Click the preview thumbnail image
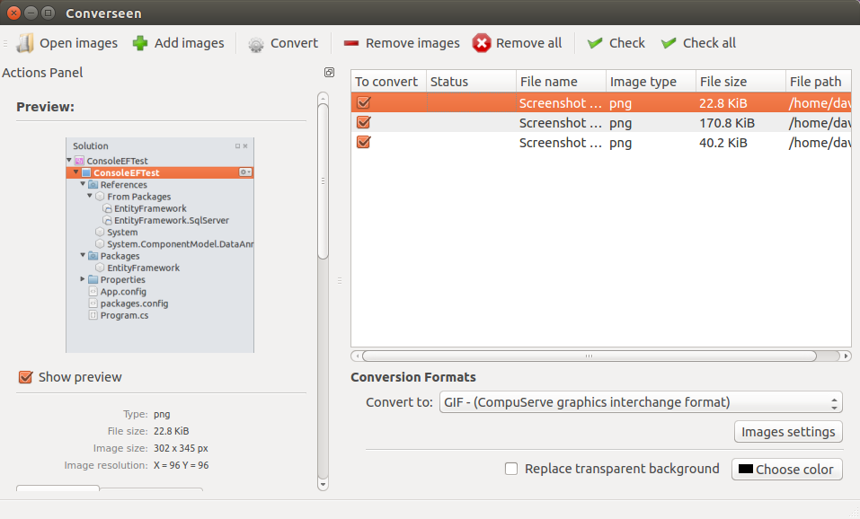This screenshot has width=860, height=519. pos(160,245)
